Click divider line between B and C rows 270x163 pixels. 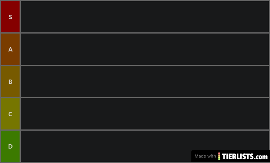pos(144,97)
